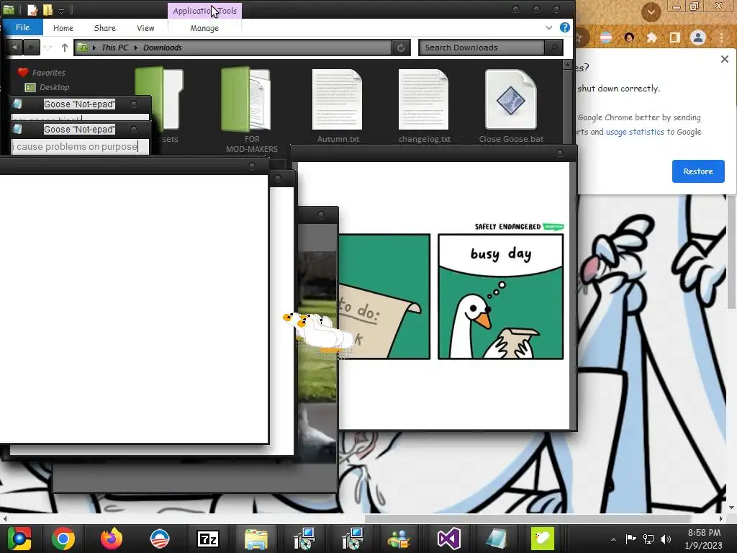This screenshot has height=553, width=737.
Task: Switch to the Home ribbon tab
Action: [x=63, y=28]
